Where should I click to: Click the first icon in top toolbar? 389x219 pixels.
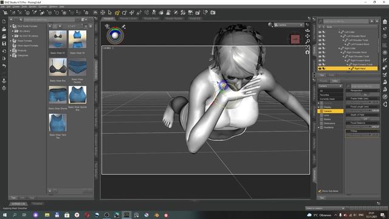[5, 12]
